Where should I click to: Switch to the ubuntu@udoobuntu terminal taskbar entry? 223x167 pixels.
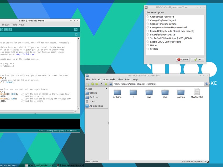pyautogui.click(x=70, y=165)
